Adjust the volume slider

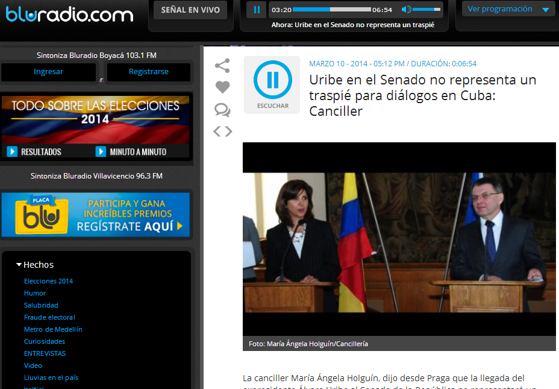click(426, 10)
